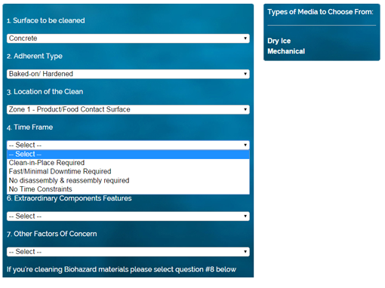This screenshot has height=288, width=385.
Task: Open the Location of the Clean dropdown
Action: (x=128, y=109)
